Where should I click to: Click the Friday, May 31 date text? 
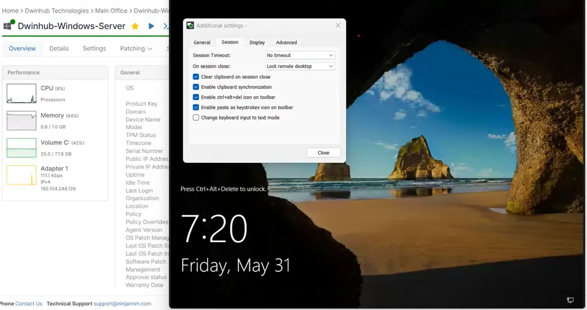[x=235, y=266]
